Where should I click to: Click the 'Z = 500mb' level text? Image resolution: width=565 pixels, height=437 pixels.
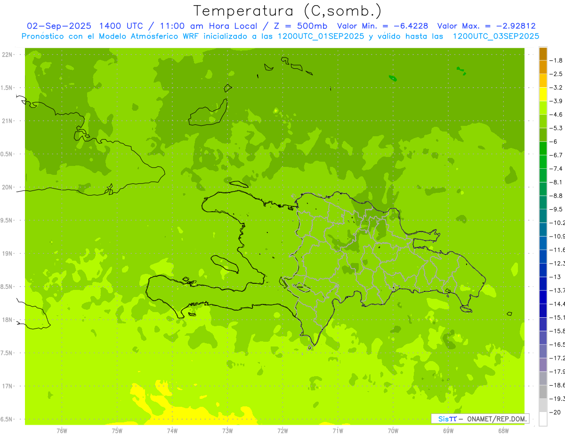pyautogui.click(x=299, y=26)
